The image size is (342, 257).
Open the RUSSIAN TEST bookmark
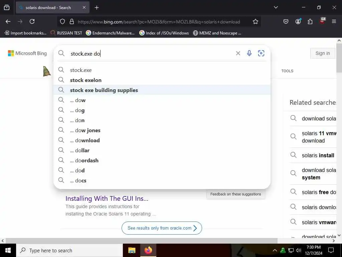(66, 33)
